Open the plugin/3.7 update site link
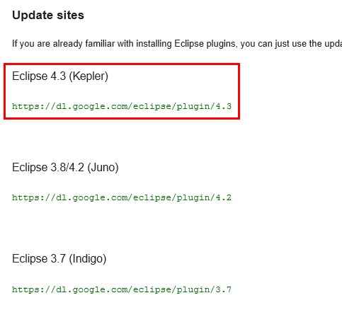Viewport: 342px width, 317px height. 122,289
